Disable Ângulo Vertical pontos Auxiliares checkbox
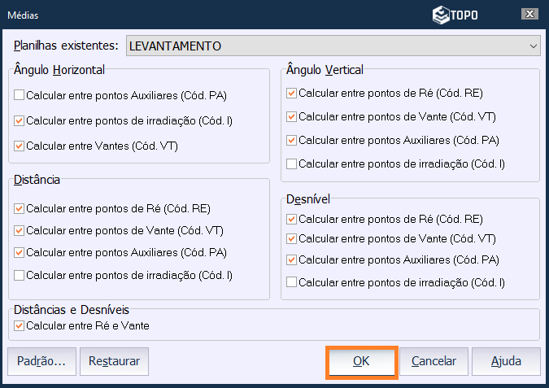 pyautogui.click(x=292, y=141)
